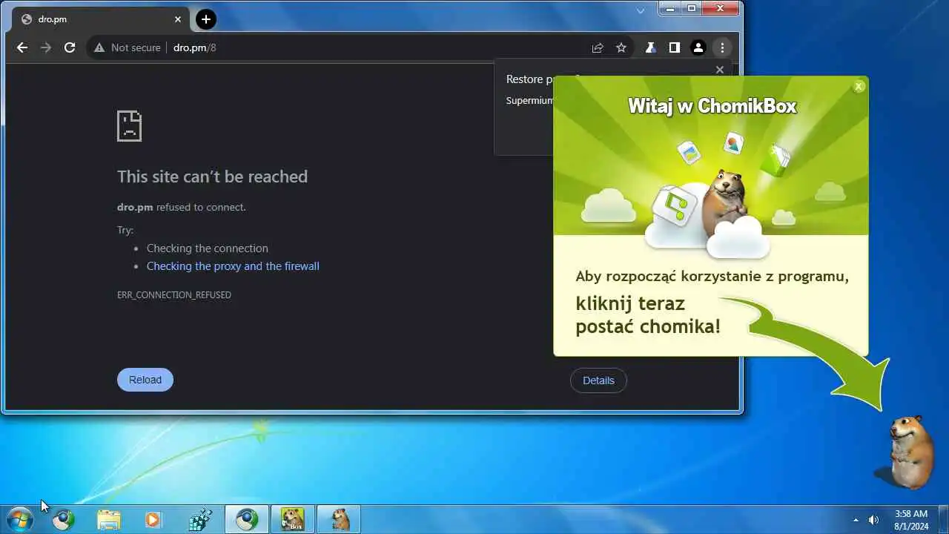Click the Witaj w ChomikBox title
Screen dimensions: 949x534
[x=712, y=106]
